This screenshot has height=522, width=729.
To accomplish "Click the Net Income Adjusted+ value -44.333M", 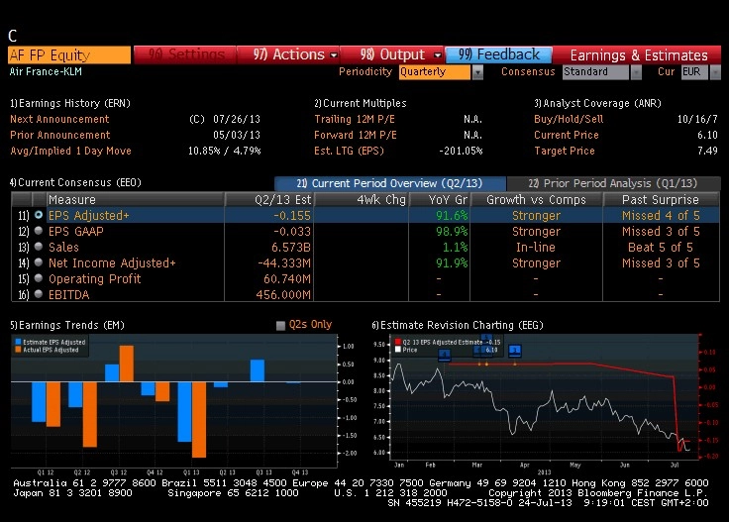I will 284,263.
